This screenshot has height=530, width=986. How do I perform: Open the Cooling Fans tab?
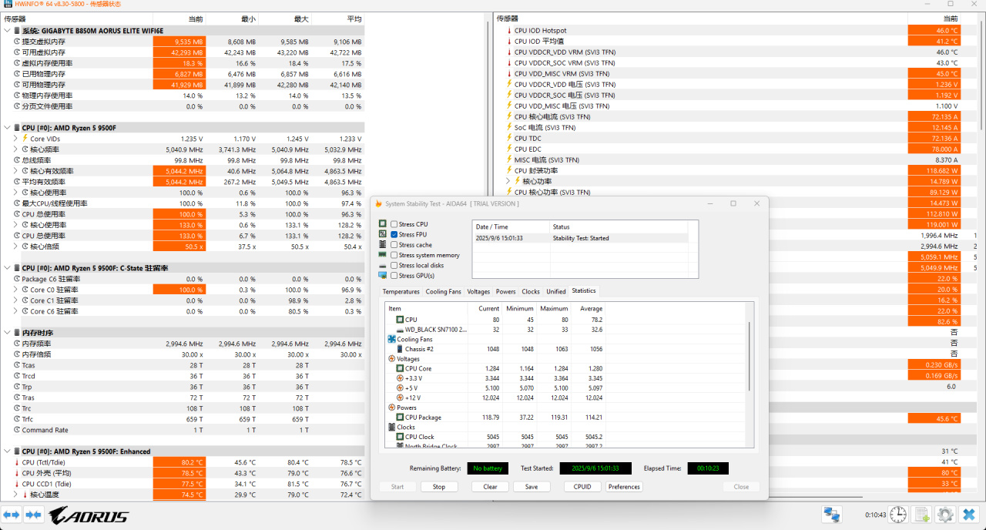pyautogui.click(x=443, y=291)
